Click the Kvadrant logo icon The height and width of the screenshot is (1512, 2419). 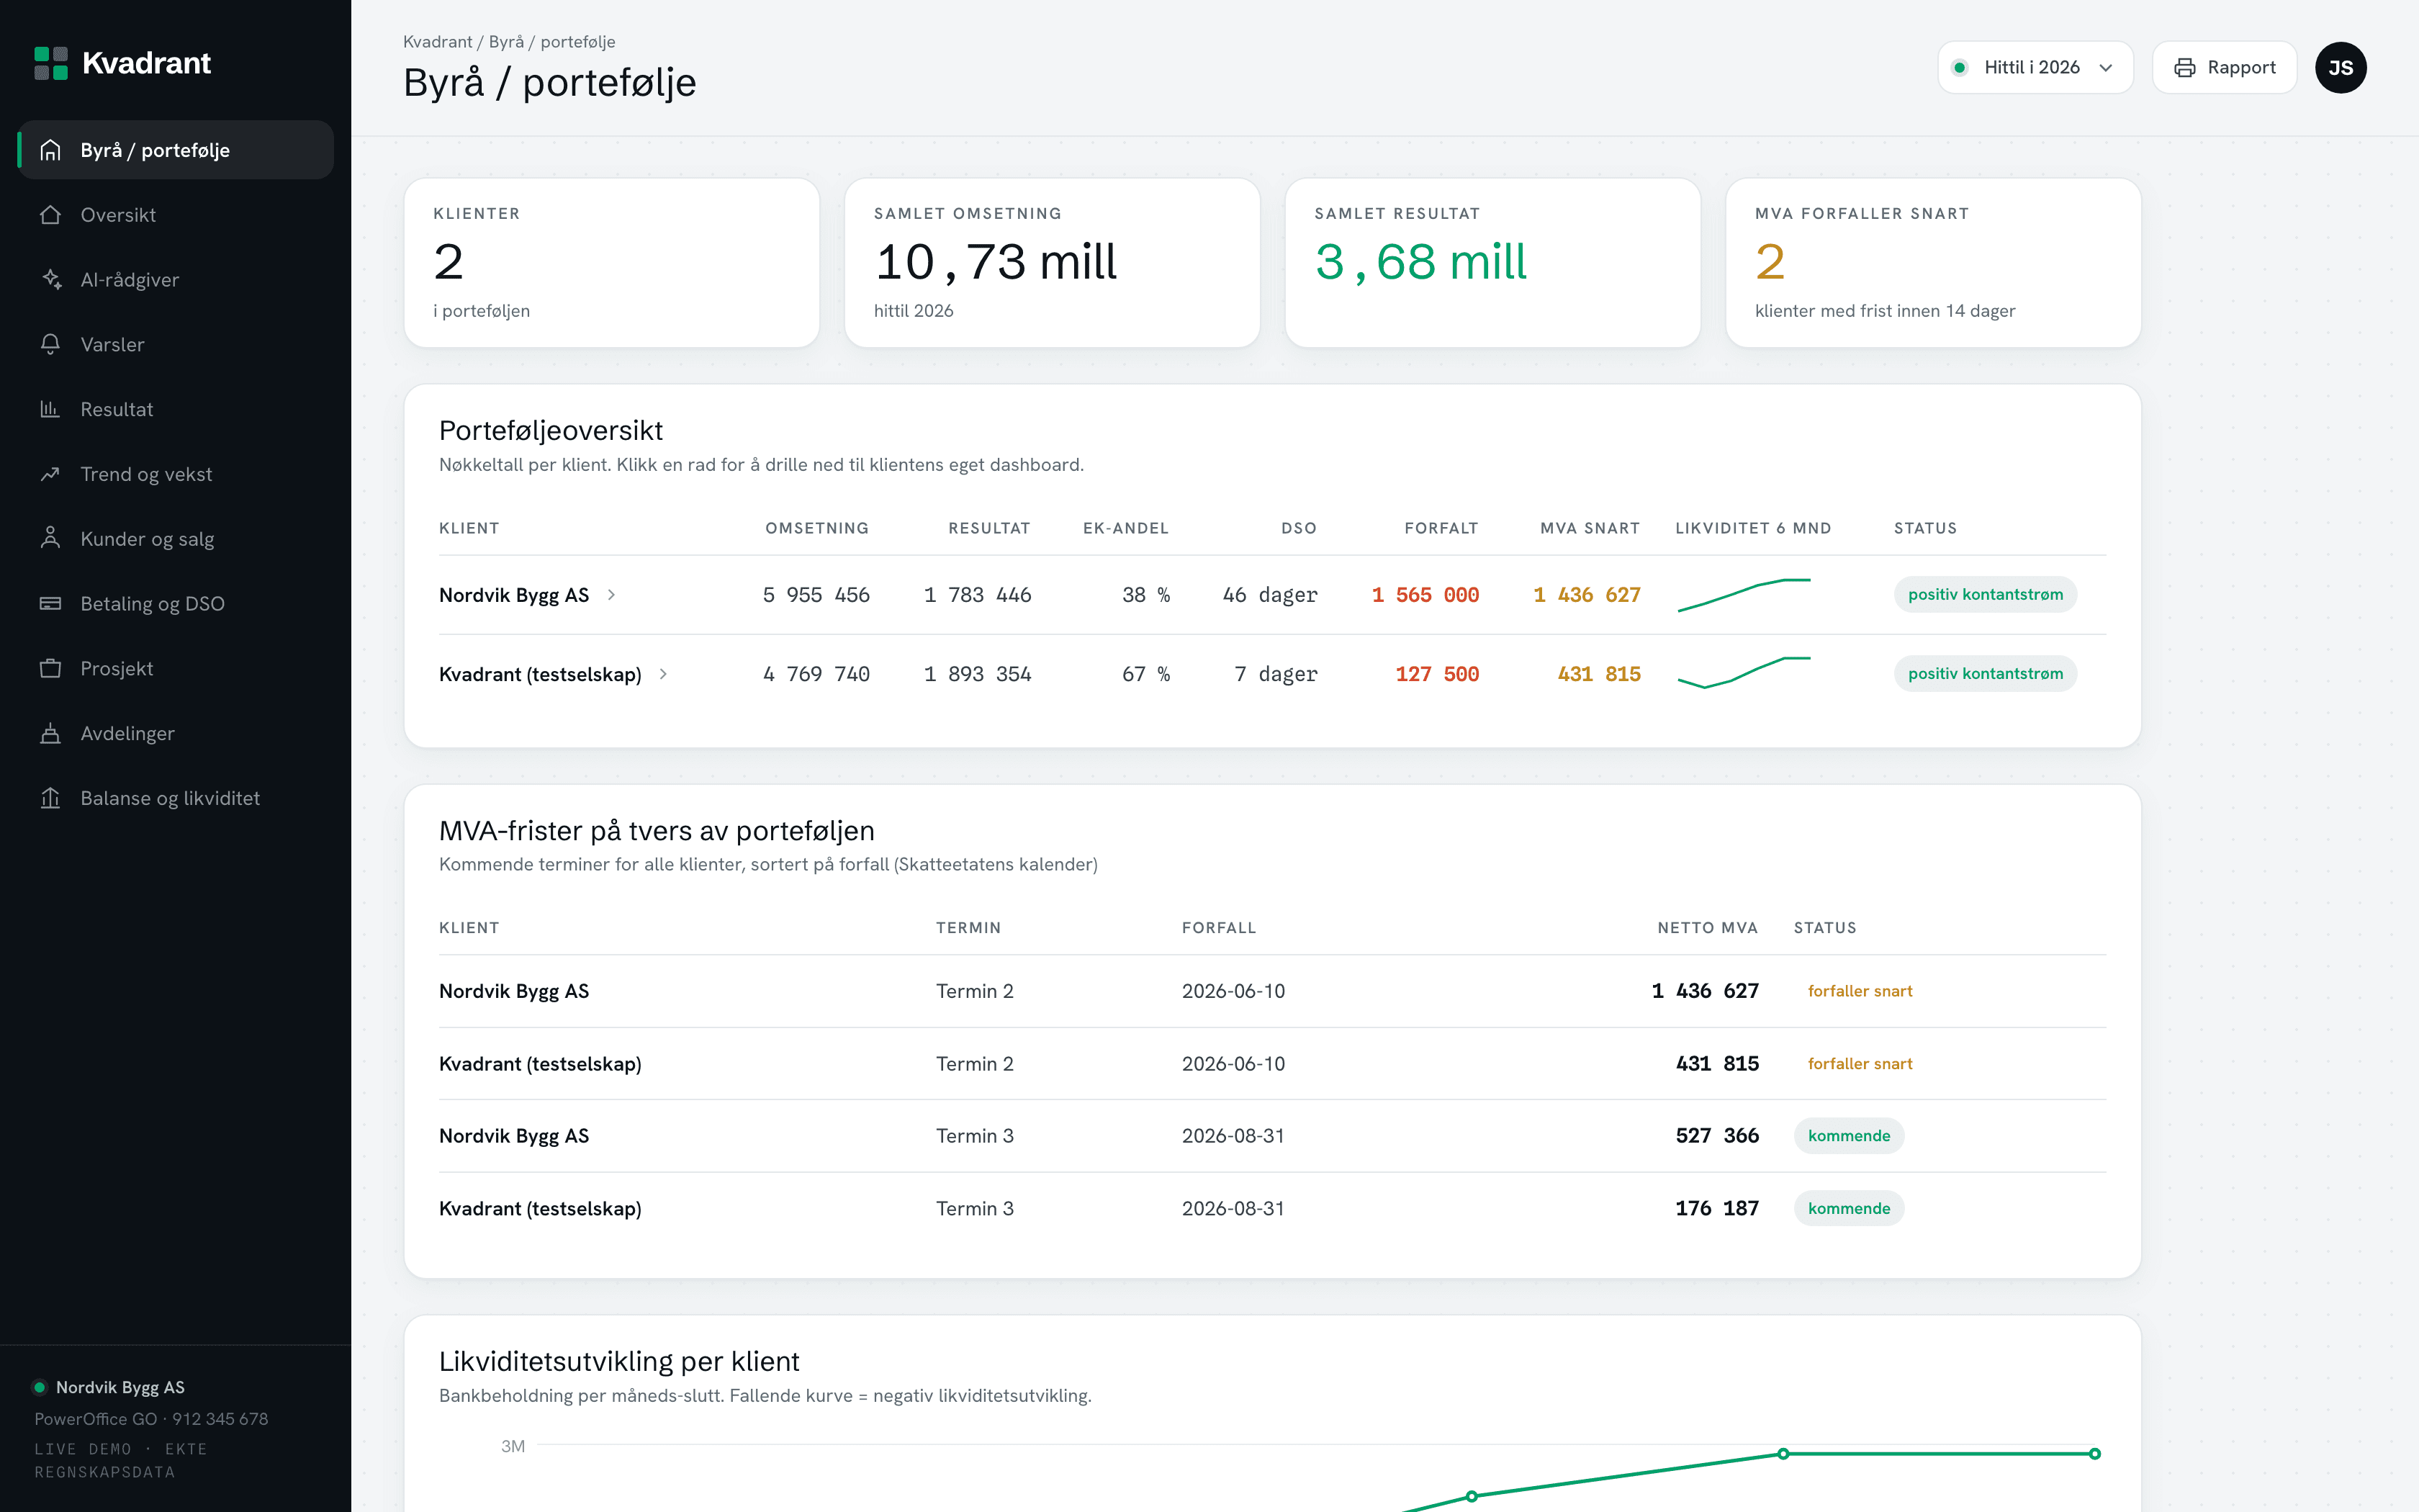click(51, 63)
